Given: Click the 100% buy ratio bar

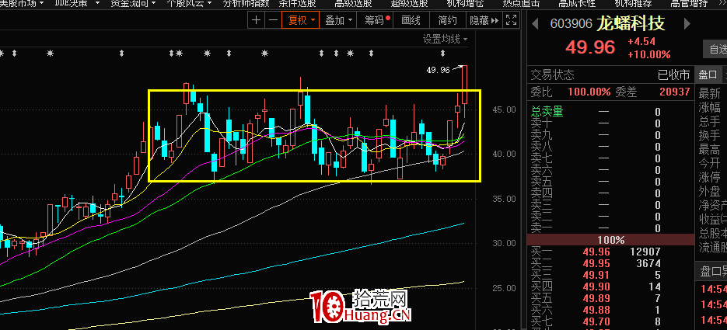Looking at the screenshot, I should (610, 240).
